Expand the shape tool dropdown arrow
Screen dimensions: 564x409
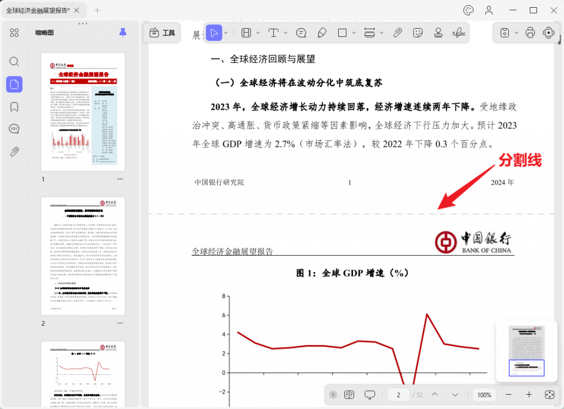[x=354, y=33]
